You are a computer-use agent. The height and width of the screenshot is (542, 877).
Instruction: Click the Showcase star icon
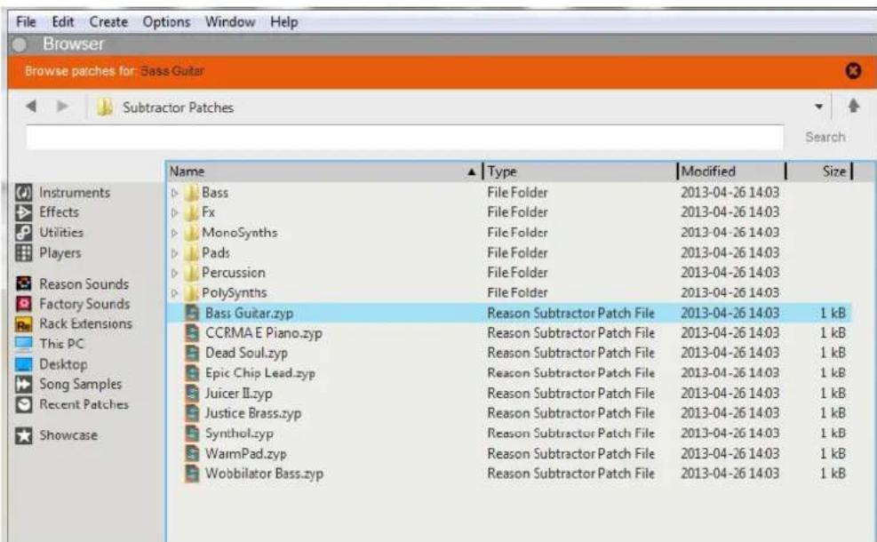pyautogui.click(x=23, y=435)
